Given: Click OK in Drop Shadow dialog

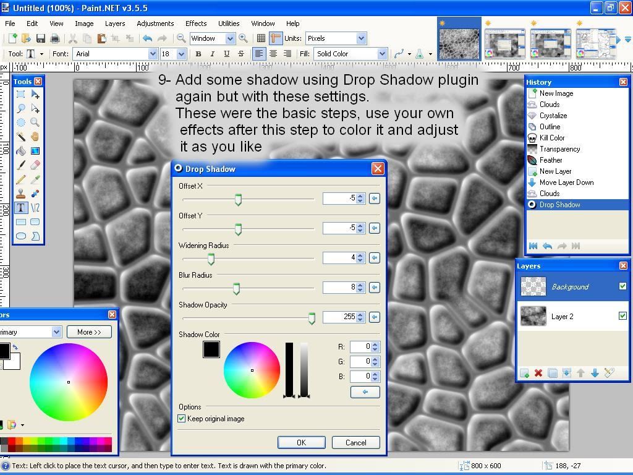Looking at the screenshot, I should pyautogui.click(x=301, y=442).
